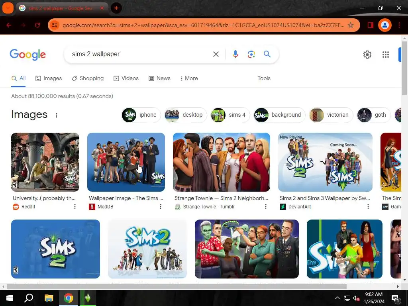The height and width of the screenshot is (306, 408).
Task: Click the URL address bar
Action: (x=204, y=25)
